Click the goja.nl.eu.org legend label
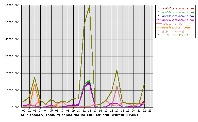 (173, 31)
